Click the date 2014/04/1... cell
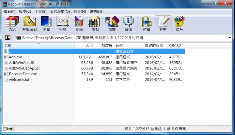Viewport: 235px width, 135px height. (x=155, y=74)
